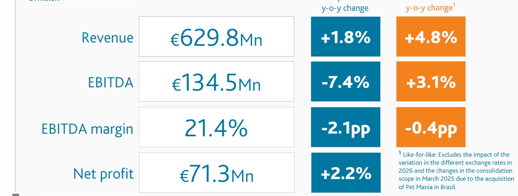This screenshot has width=518, height=196.
Task: Click the blue y-o-y change column header
Action: point(345,8)
